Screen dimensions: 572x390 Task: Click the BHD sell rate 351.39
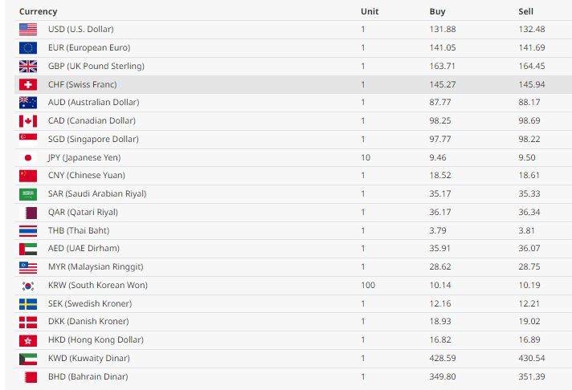point(532,376)
